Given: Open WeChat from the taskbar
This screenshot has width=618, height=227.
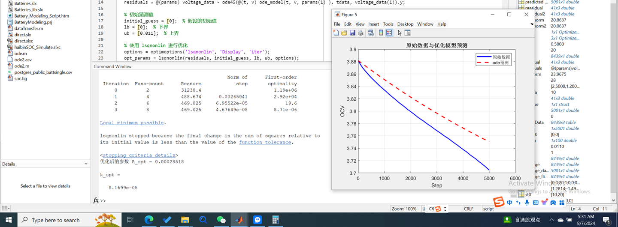Looking at the screenshot, I should coord(221,220).
